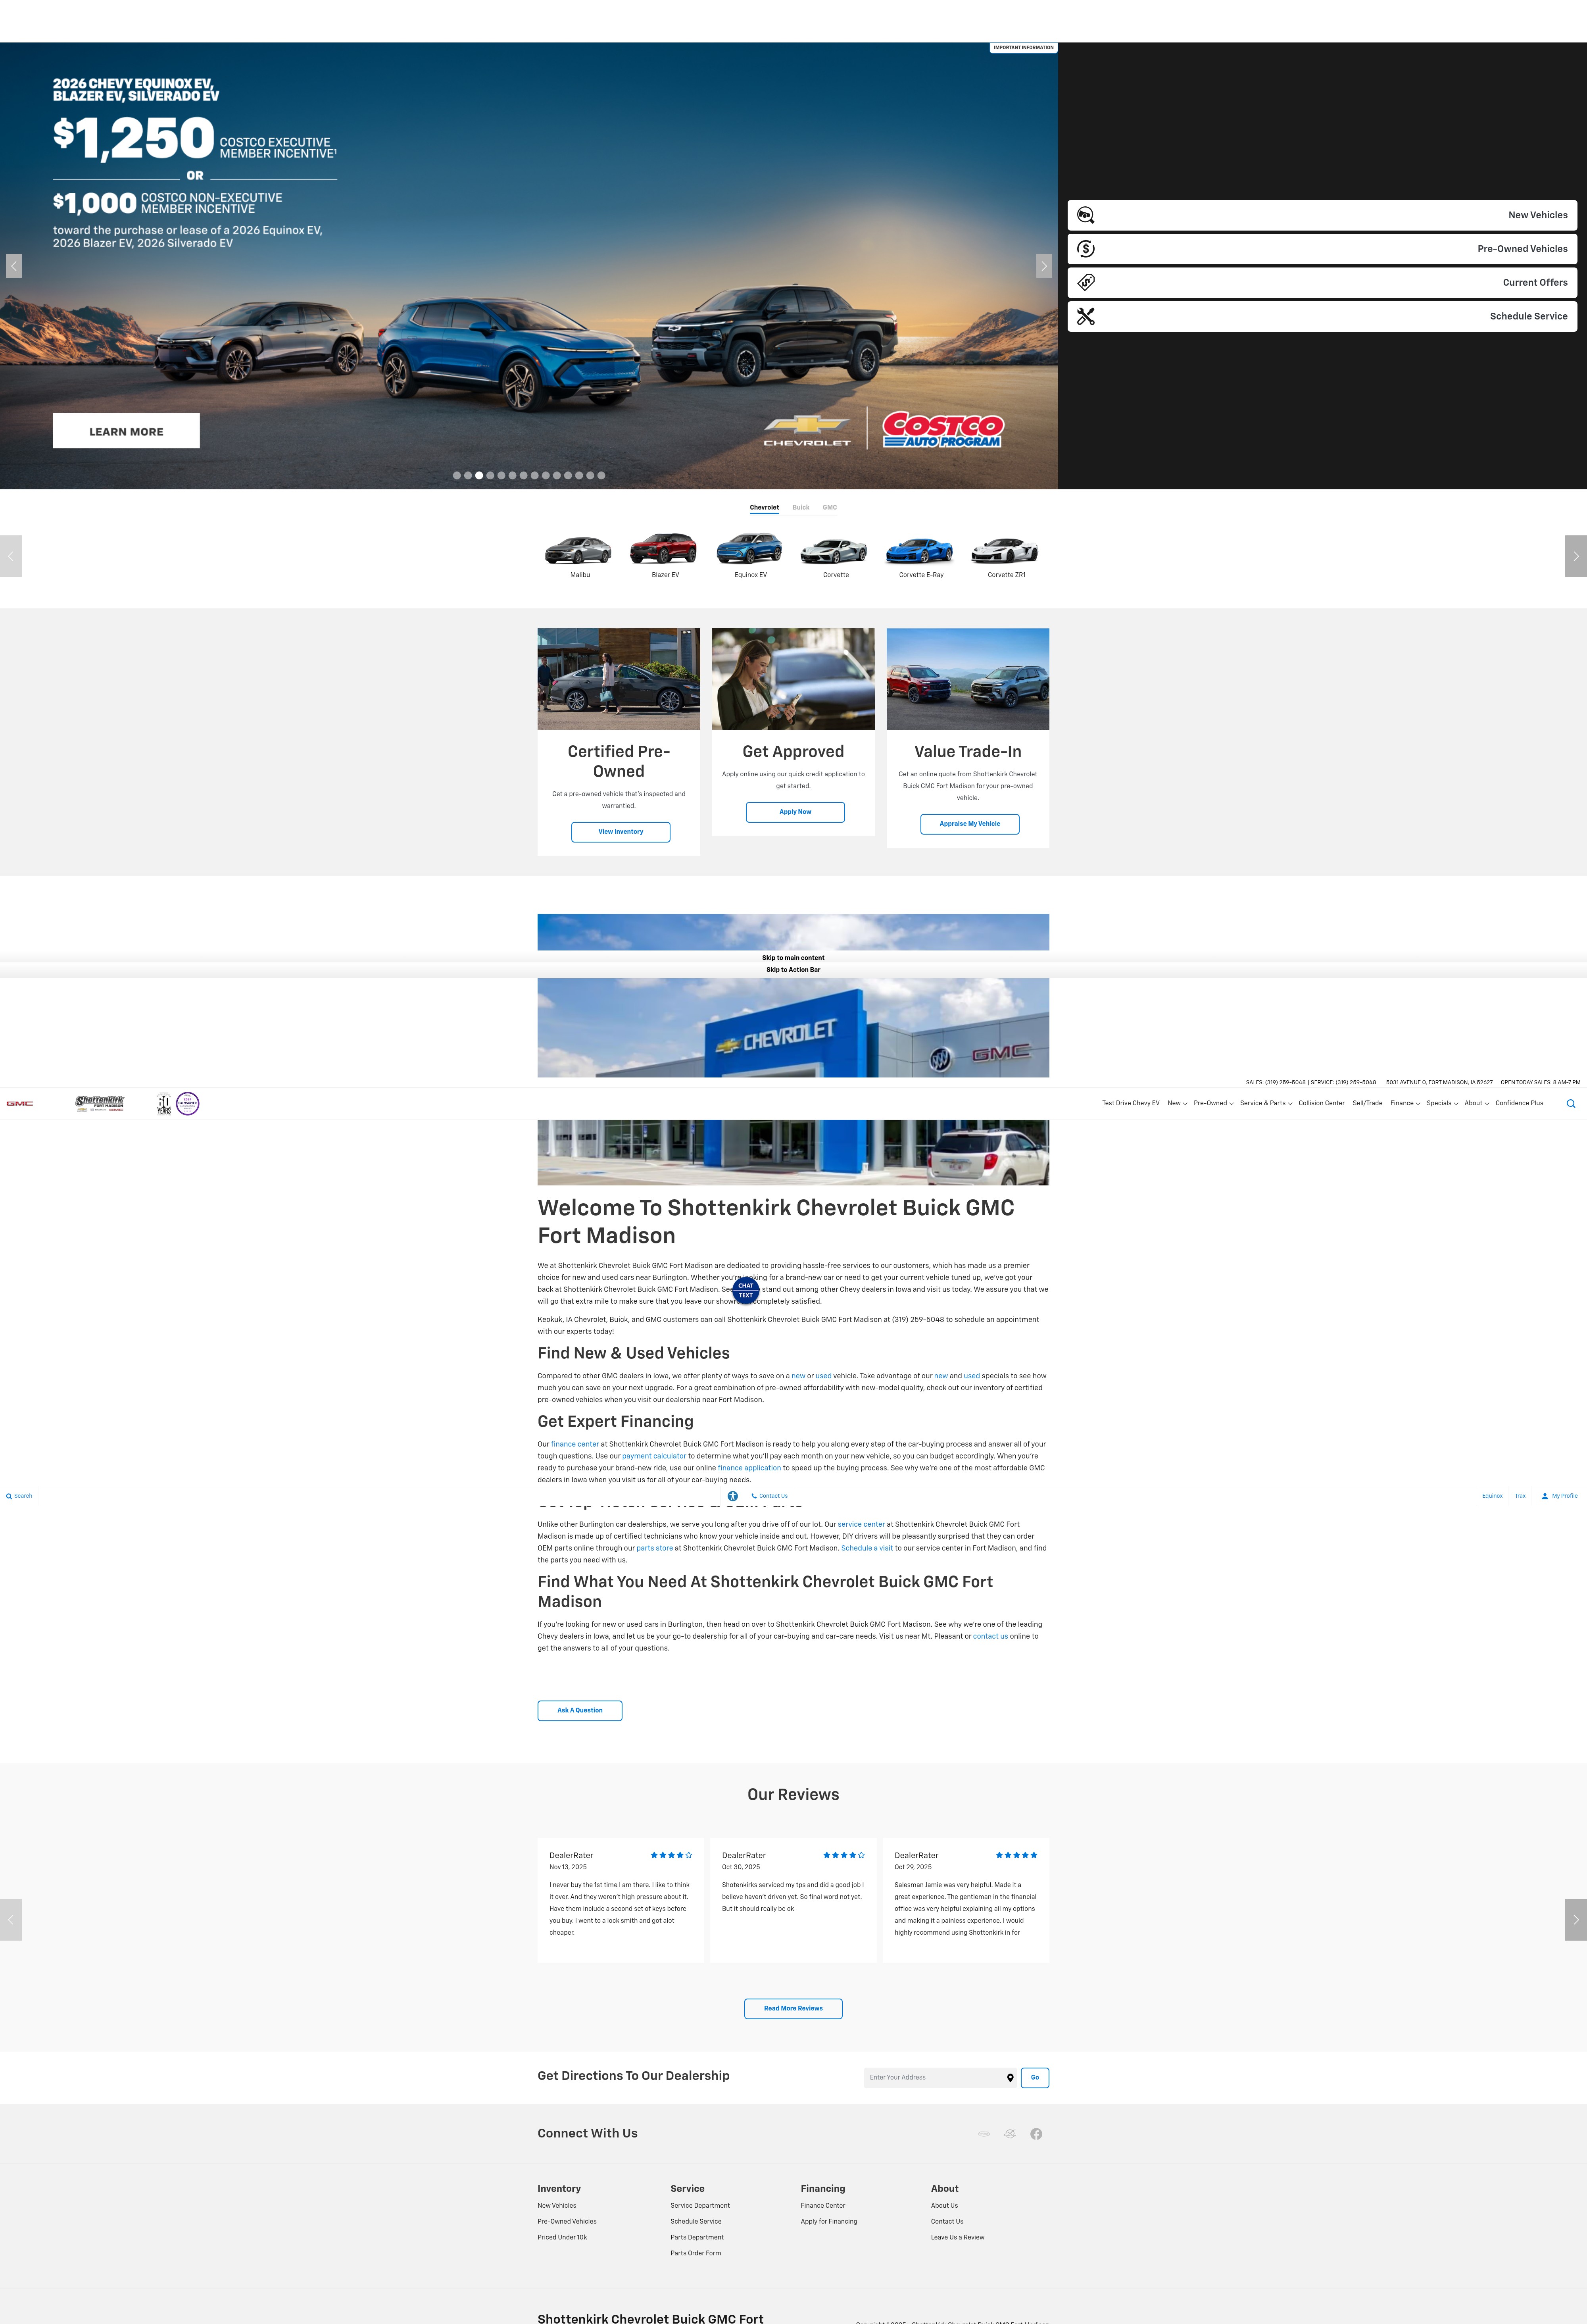1587x2324 pixels.
Task: Click the finance application link
Action: pyautogui.click(x=749, y=1468)
